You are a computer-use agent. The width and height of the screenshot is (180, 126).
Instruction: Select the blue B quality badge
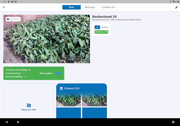pyautogui.click(x=97, y=27)
